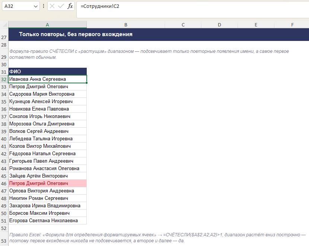This screenshot has height=246, width=309.
Task: Click the Select All corner triangle
Action: point(4,25)
